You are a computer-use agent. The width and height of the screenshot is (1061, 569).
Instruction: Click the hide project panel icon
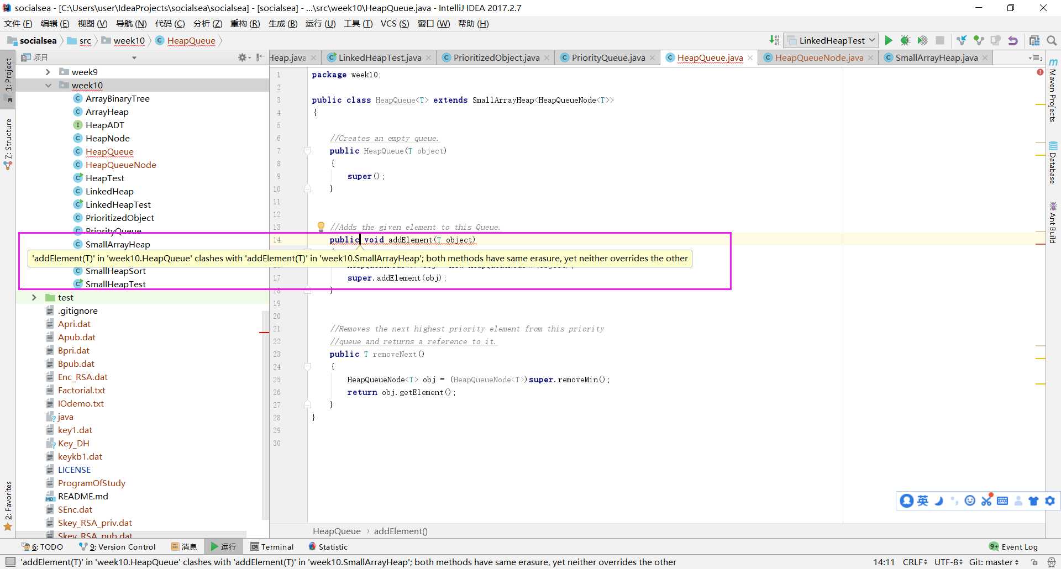pyautogui.click(x=260, y=57)
